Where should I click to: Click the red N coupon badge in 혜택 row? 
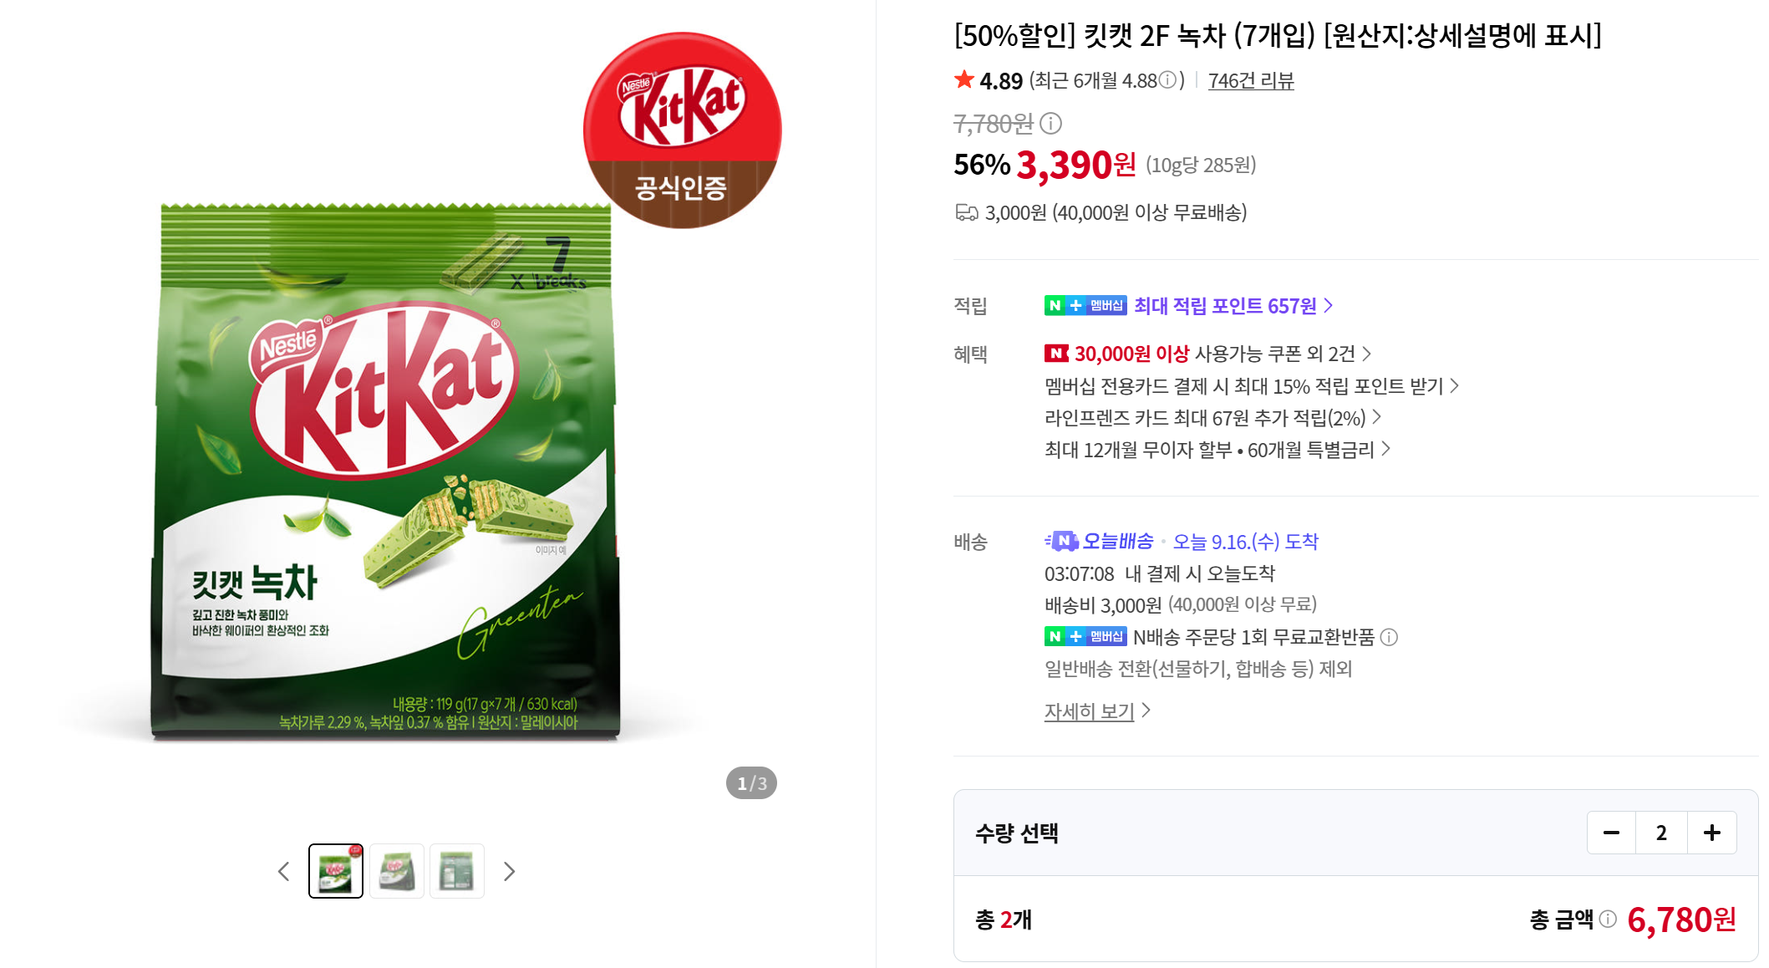[1056, 354]
